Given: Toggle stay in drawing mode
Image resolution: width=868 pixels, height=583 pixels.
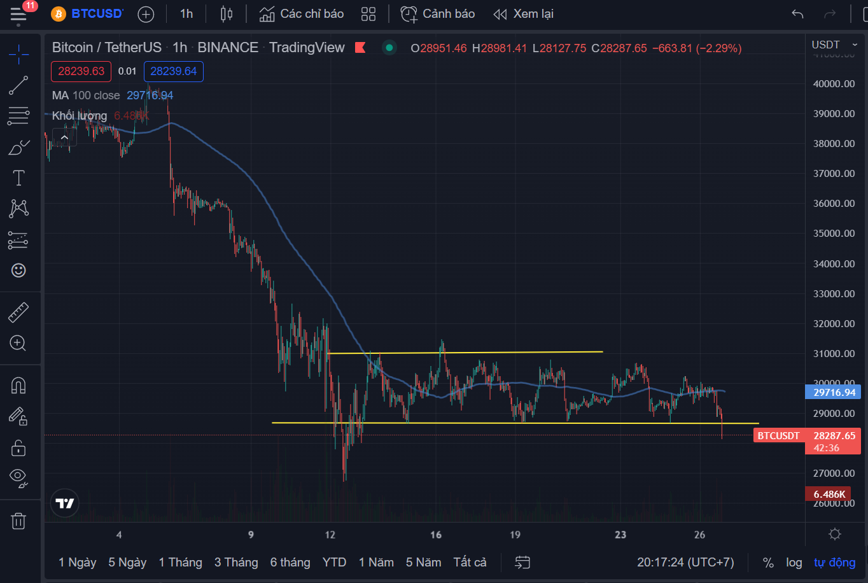Looking at the screenshot, I should pos(18,416).
